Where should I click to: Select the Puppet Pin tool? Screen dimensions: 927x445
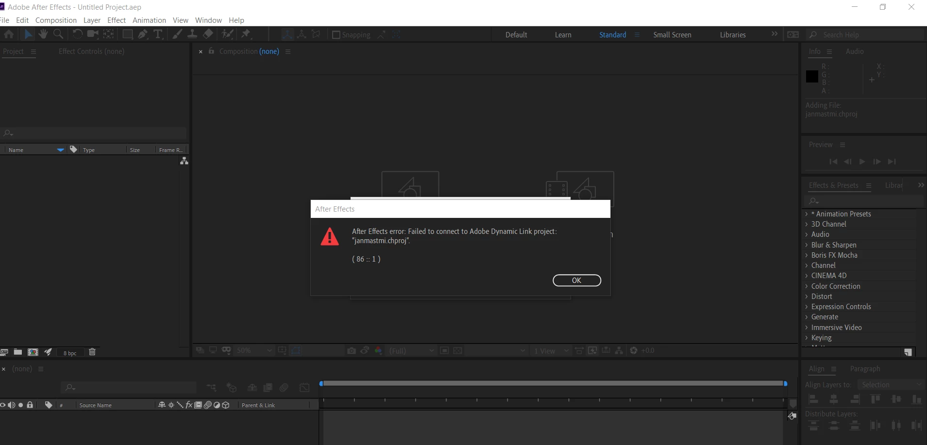[x=246, y=34]
